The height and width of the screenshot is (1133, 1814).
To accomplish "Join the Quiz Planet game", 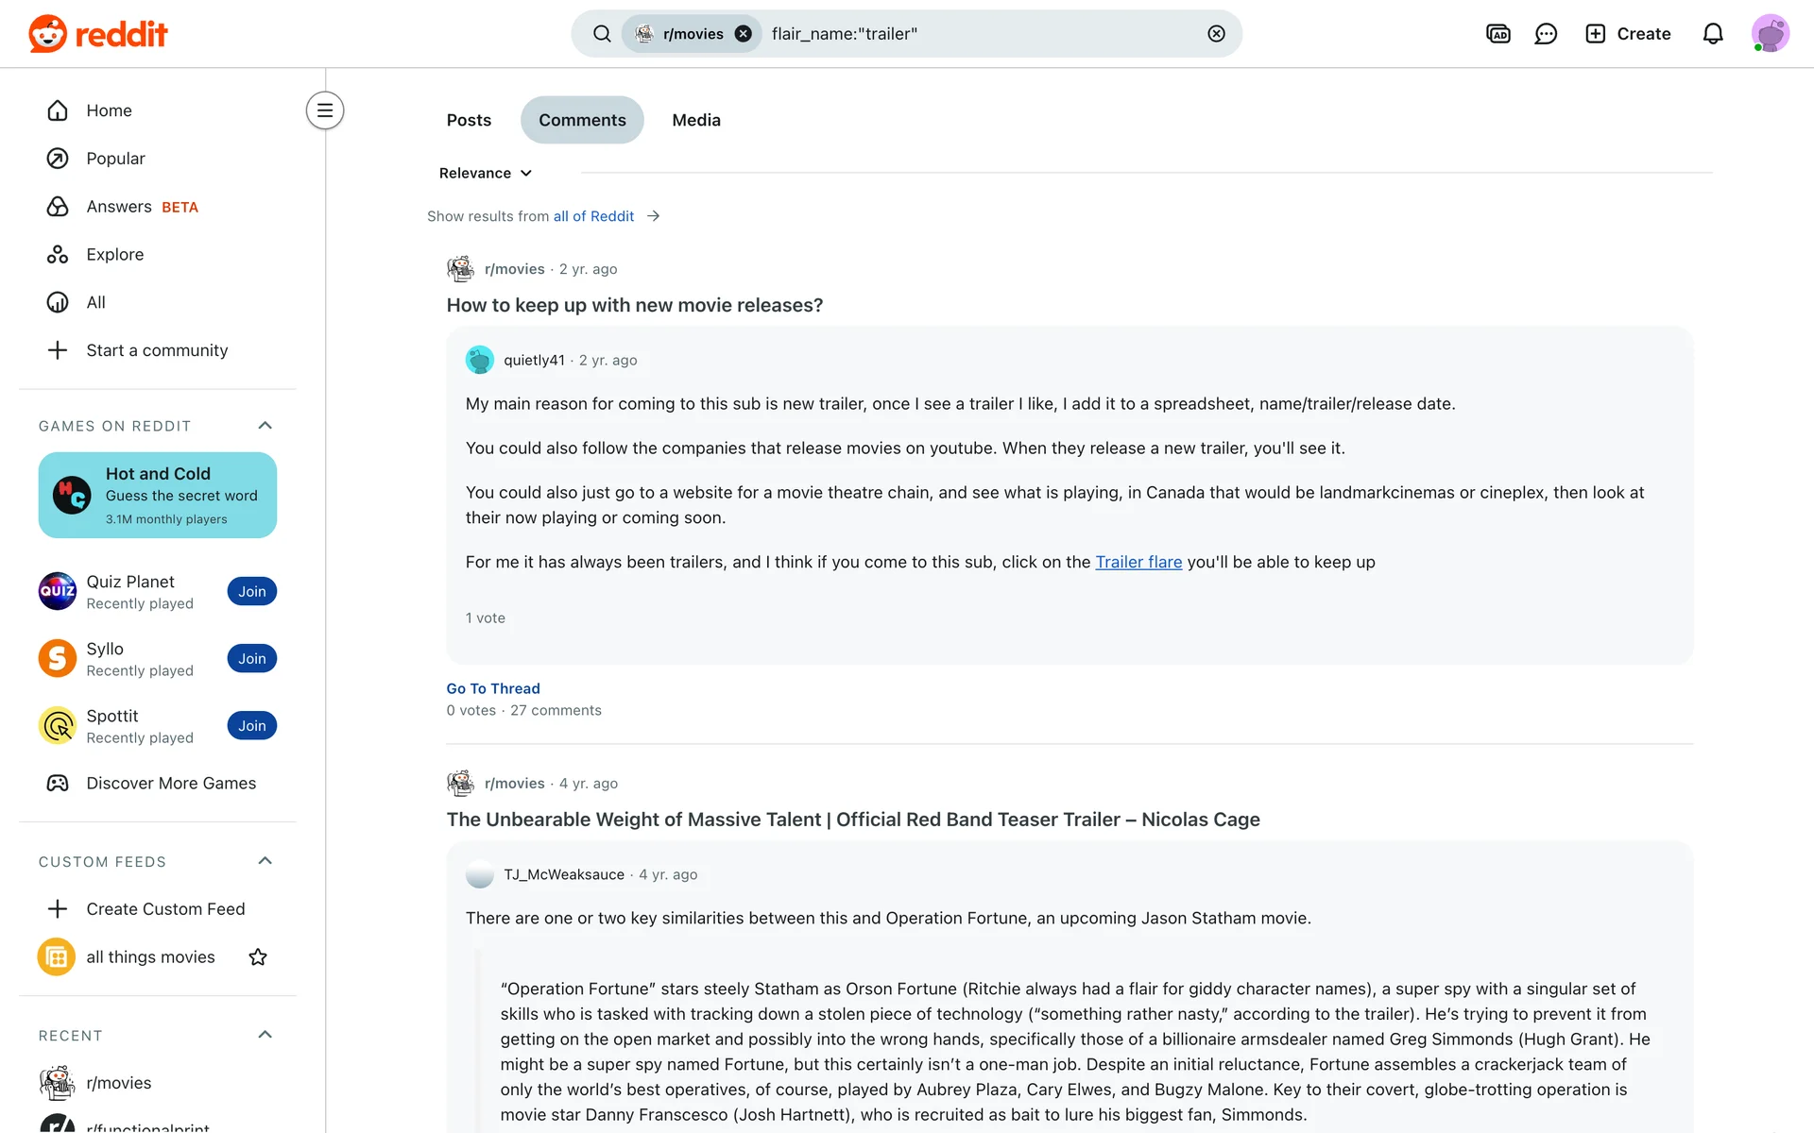I will [251, 592].
